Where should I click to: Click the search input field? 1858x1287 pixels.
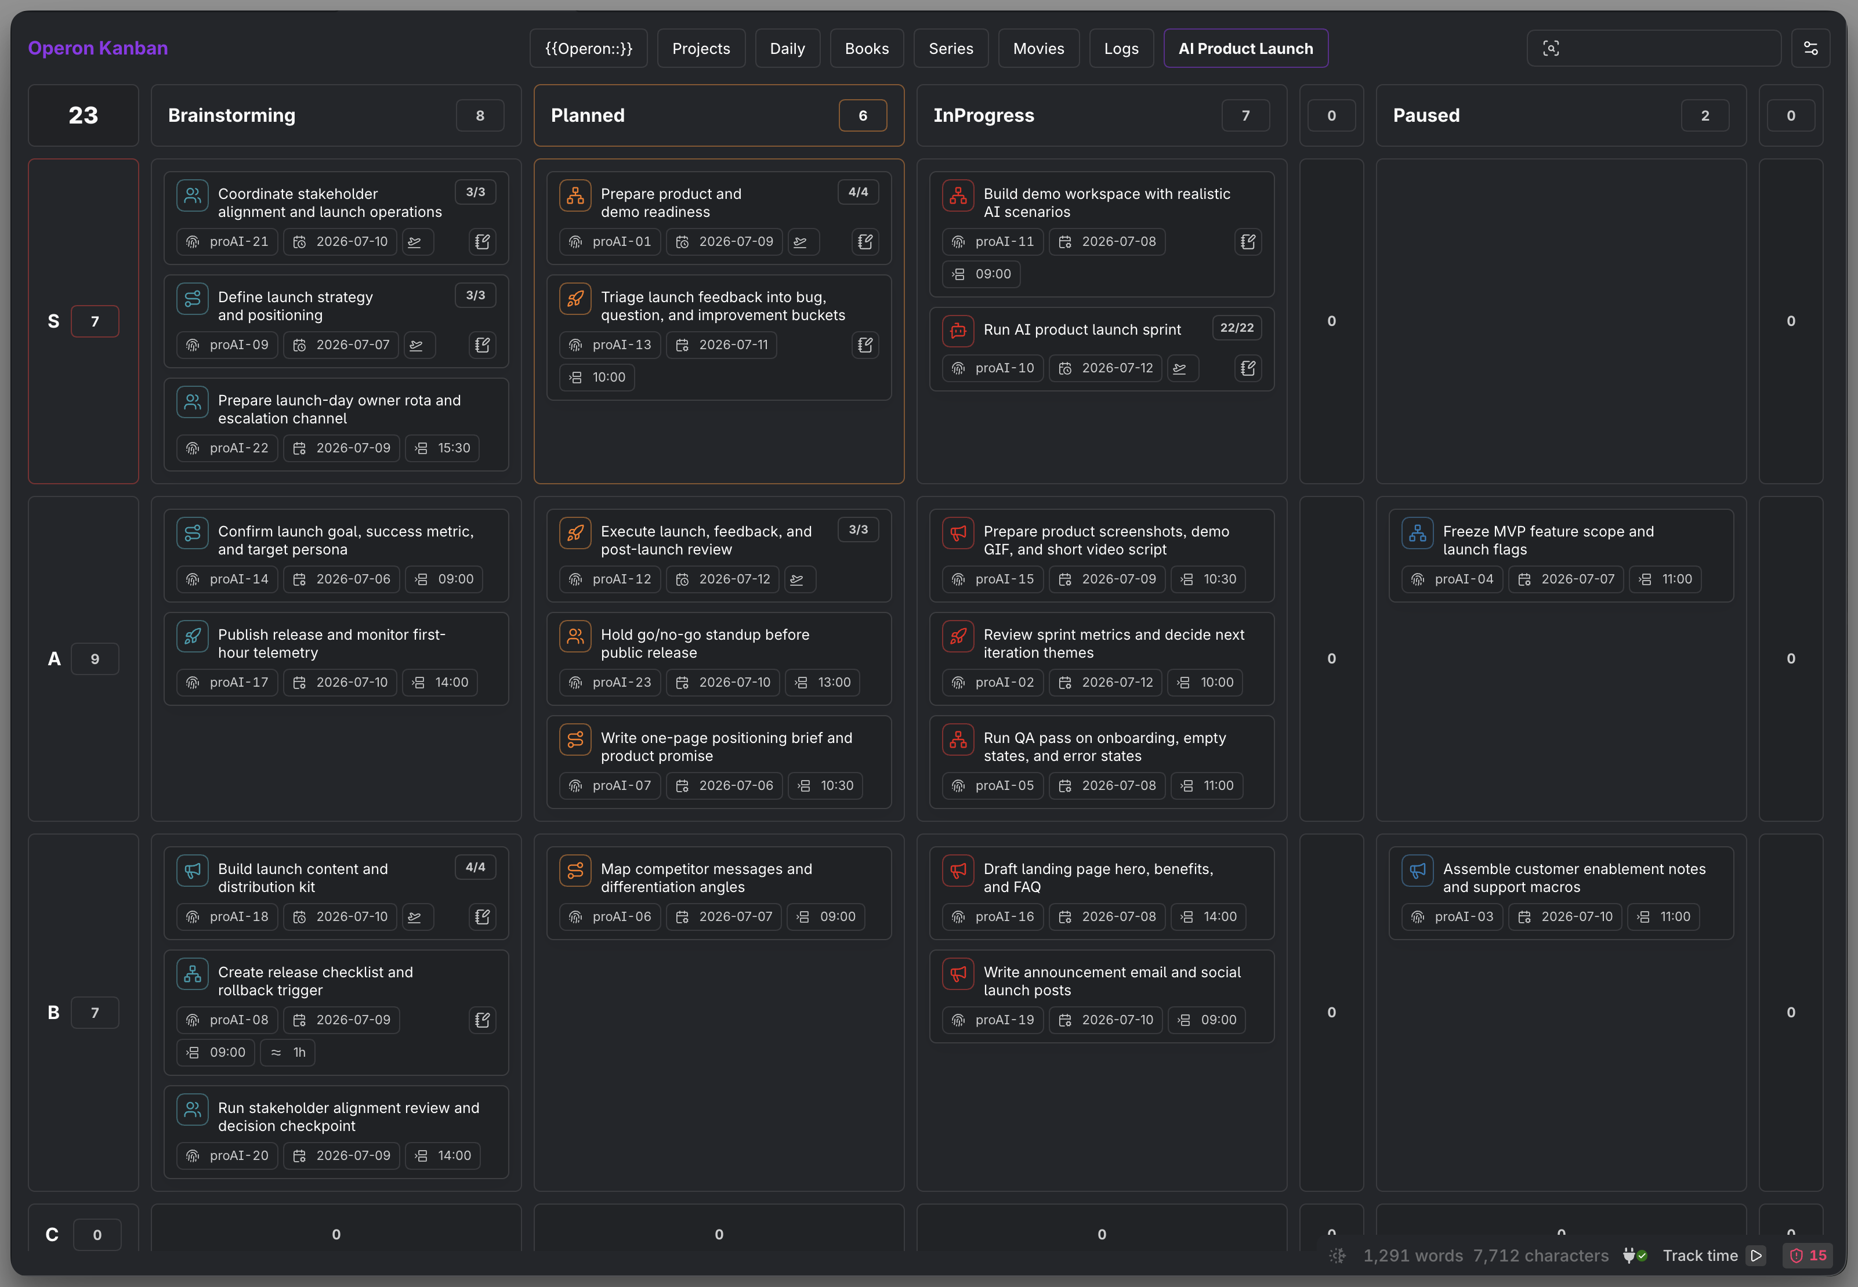point(1653,48)
